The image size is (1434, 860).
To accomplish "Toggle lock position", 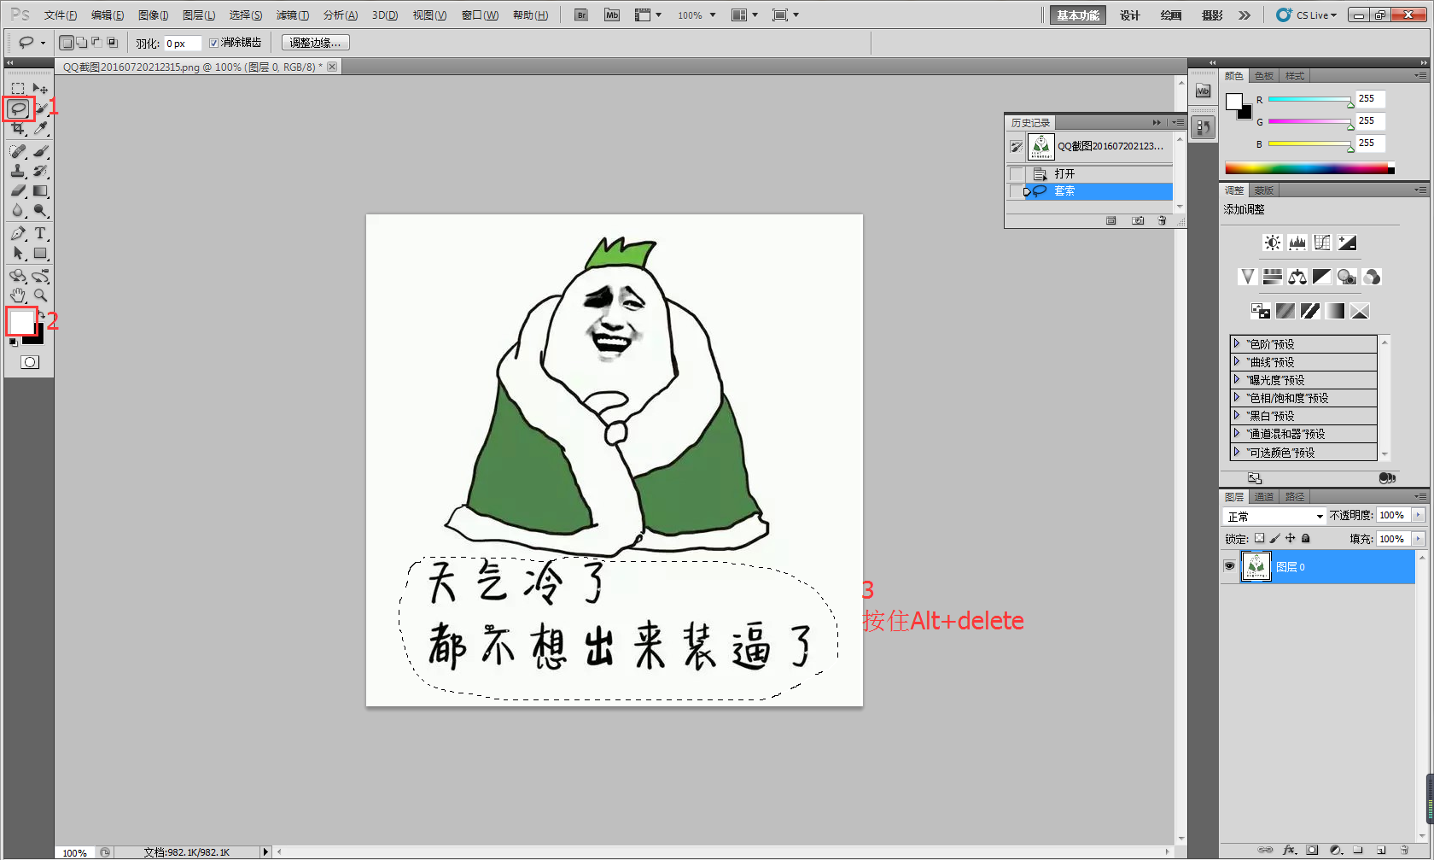I will click(1291, 538).
